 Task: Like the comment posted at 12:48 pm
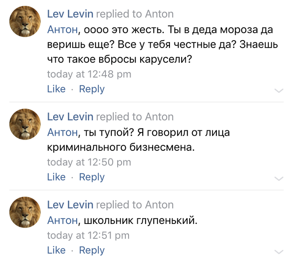pyautogui.click(x=57, y=89)
